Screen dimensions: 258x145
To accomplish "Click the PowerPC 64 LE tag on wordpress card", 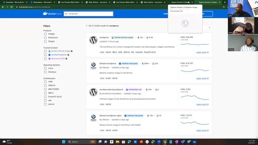I will click(x=150, y=52).
